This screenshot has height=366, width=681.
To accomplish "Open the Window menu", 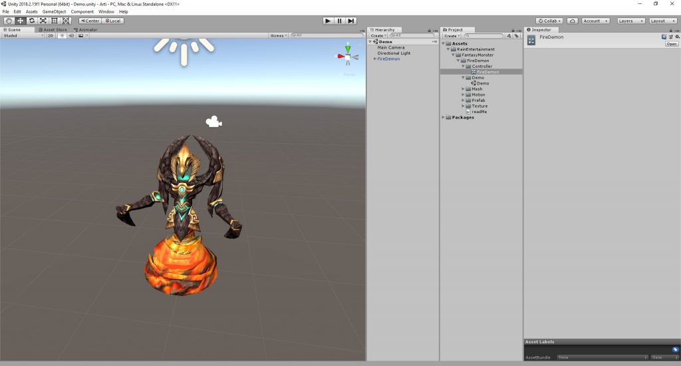I will pyautogui.click(x=106, y=12).
